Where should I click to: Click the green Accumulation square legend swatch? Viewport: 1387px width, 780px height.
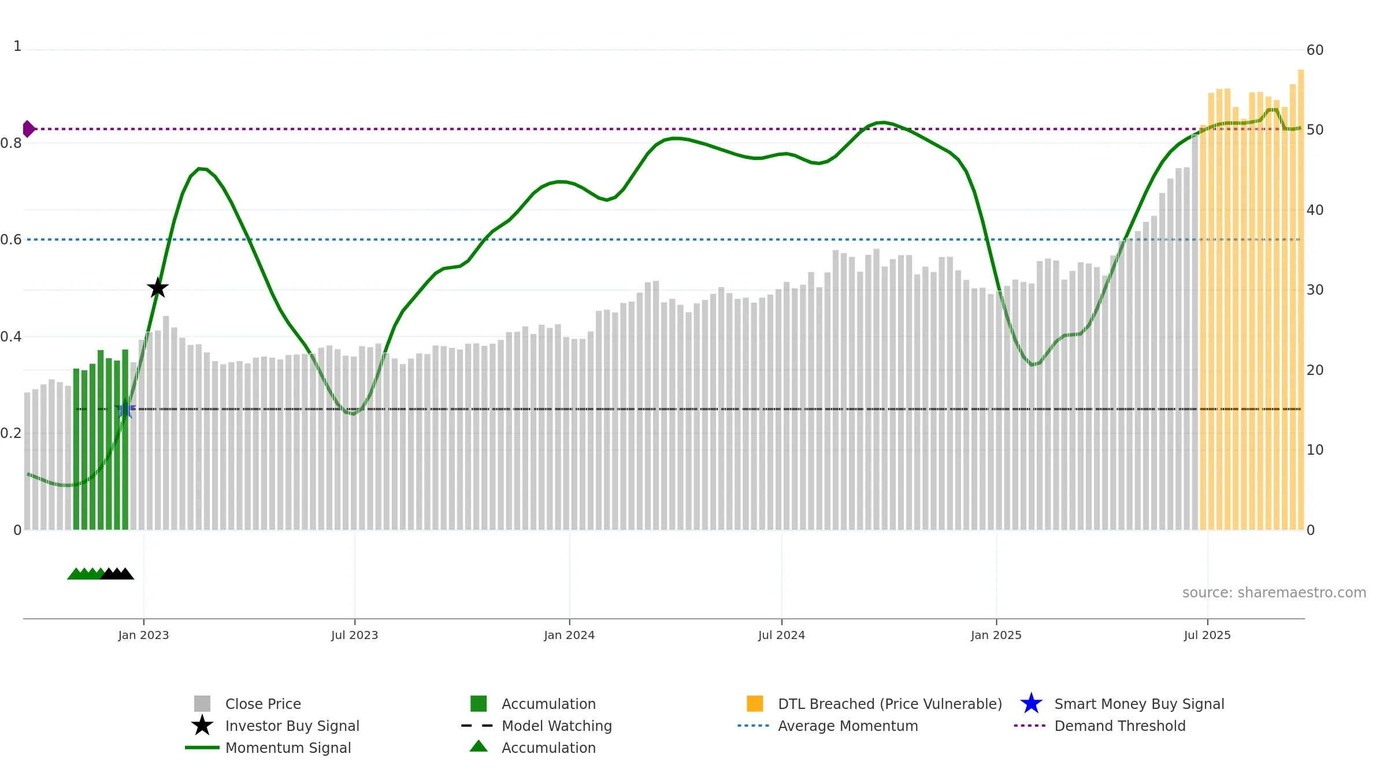point(479,704)
